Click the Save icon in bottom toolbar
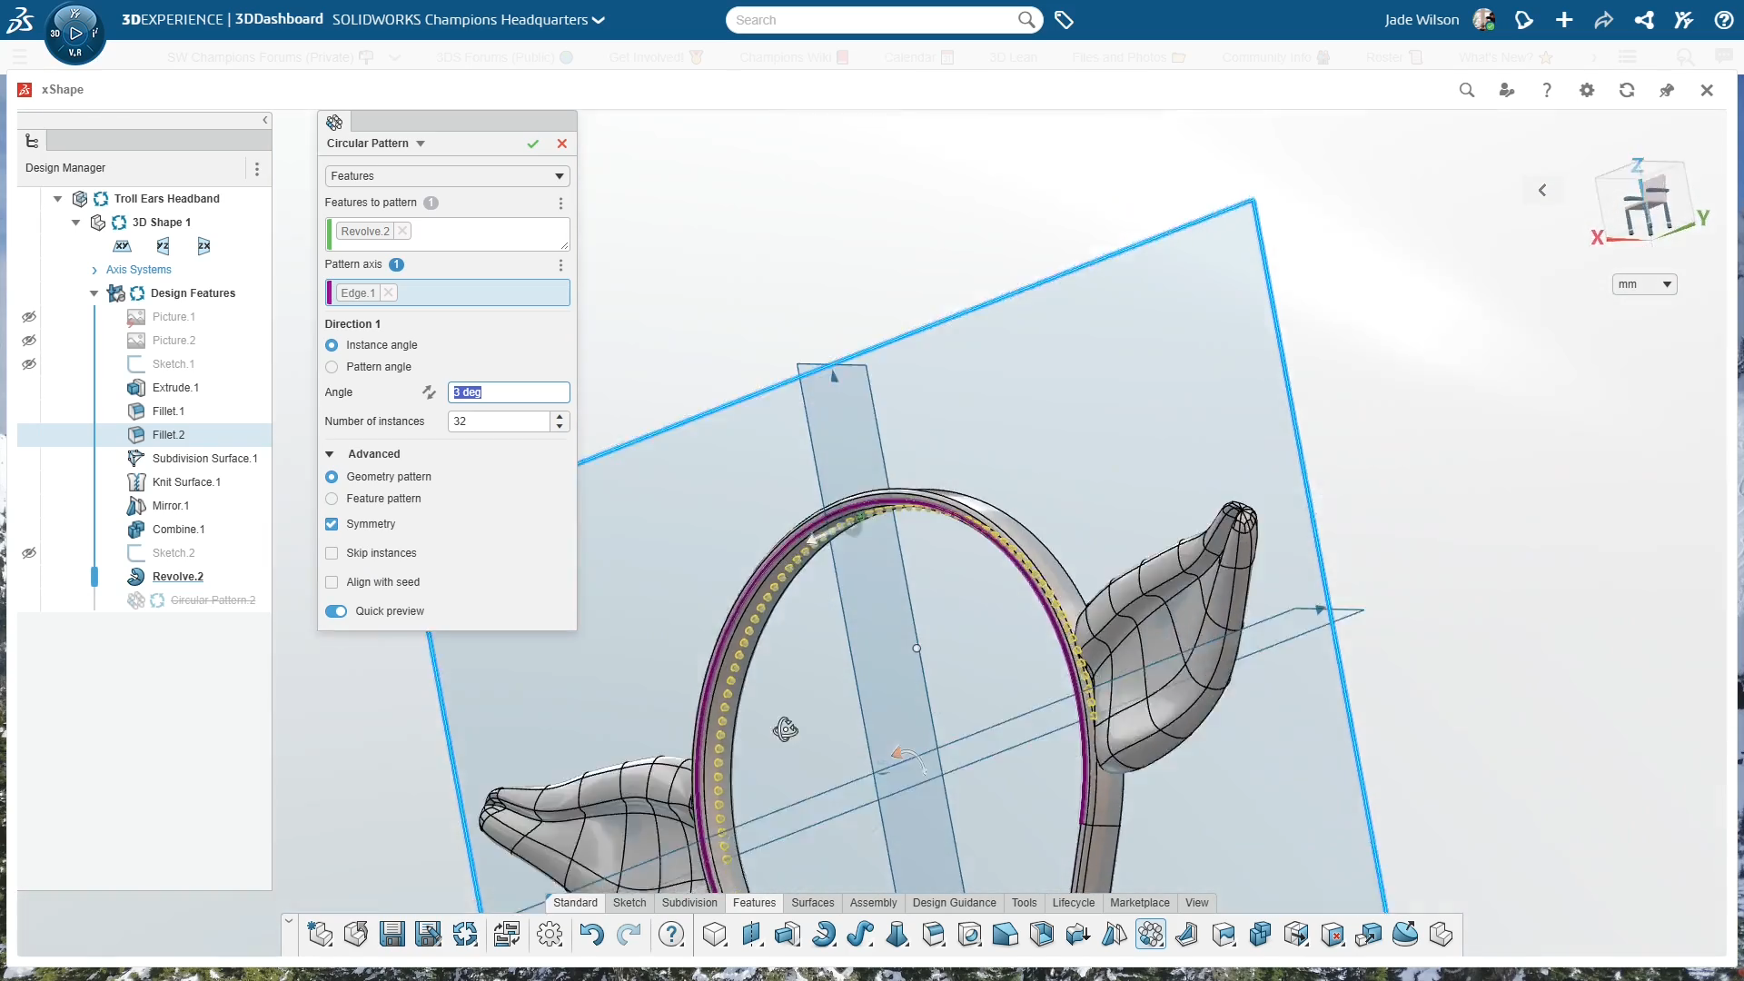Screen dimensions: 1744x981 click(x=392, y=934)
